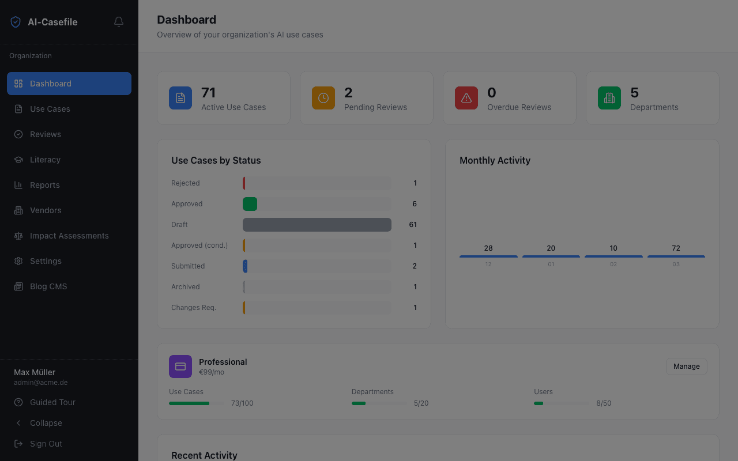Image resolution: width=738 pixels, height=461 pixels.
Task: Click the Vendors icon in sidebar
Action: click(x=18, y=210)
